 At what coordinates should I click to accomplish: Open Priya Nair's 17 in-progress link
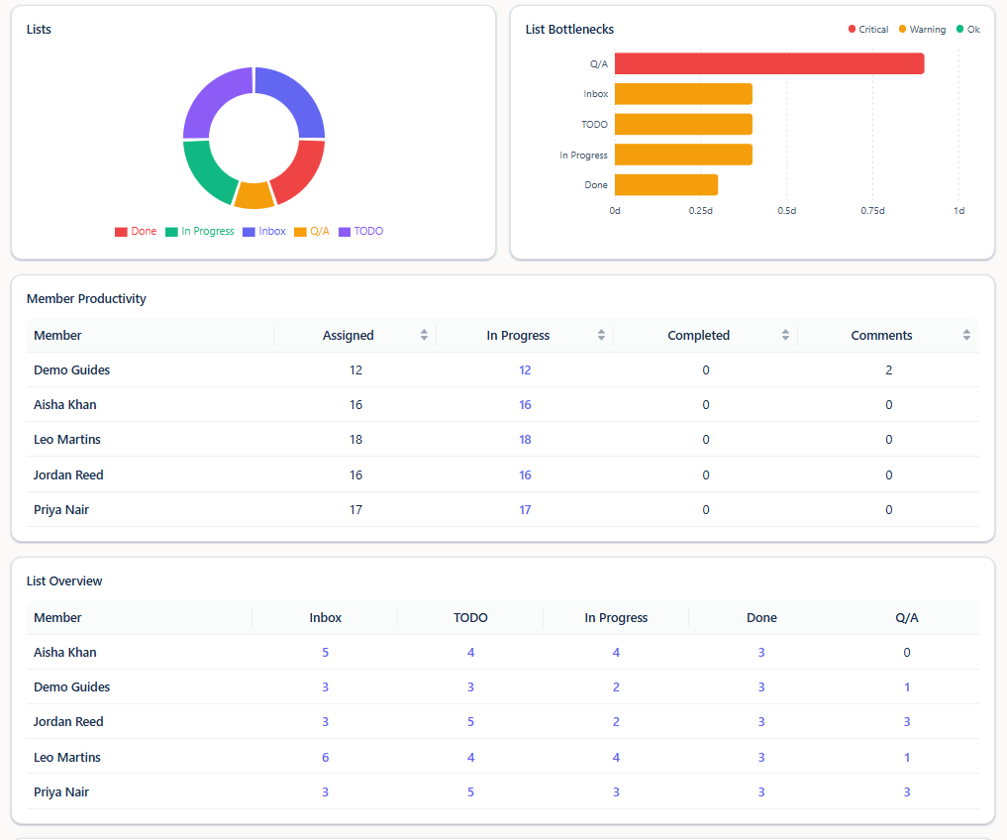coord(525,510)
